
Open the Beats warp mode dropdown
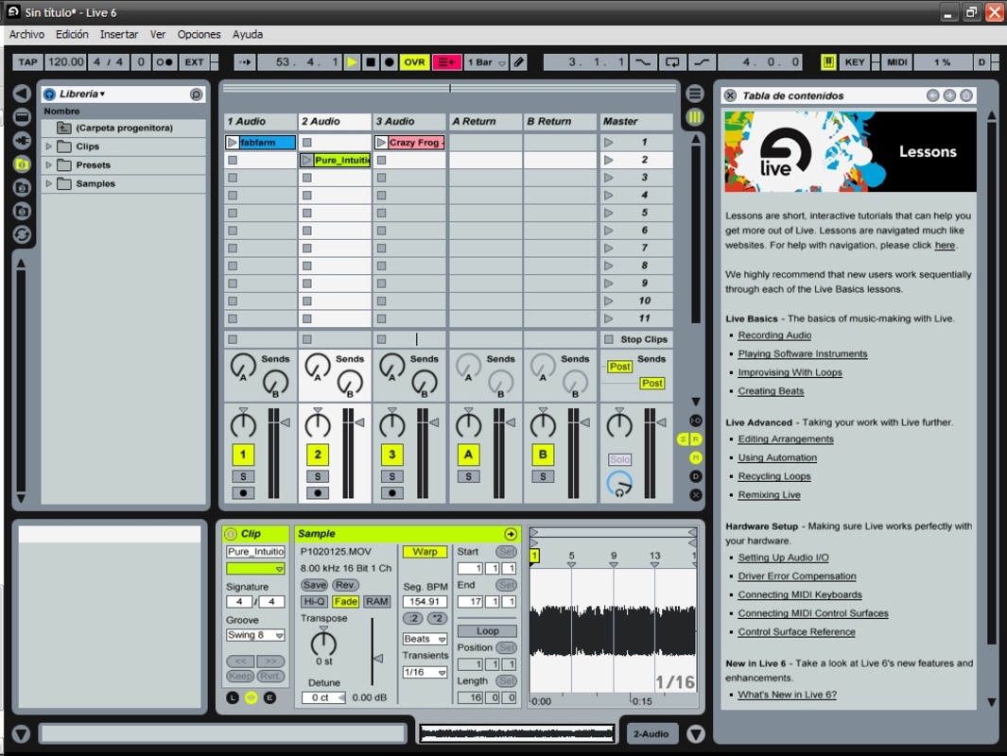[x=425, y=639]
